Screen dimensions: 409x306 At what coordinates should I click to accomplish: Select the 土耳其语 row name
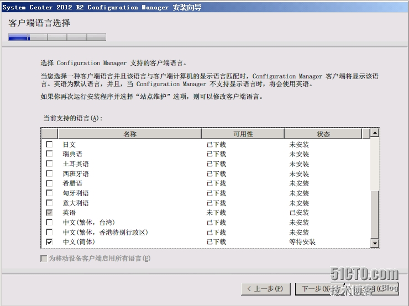click(x=76, y=164)
